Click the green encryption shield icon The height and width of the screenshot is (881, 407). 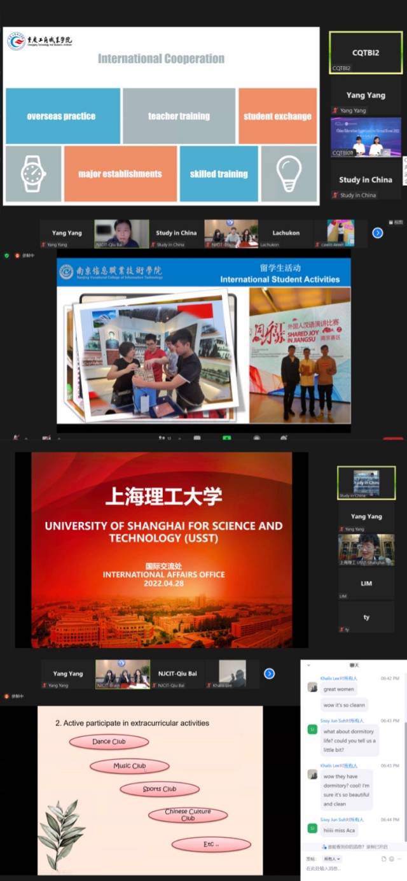(7, 255)
